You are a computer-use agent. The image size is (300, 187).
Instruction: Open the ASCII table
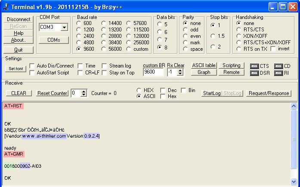click(204, 65)
